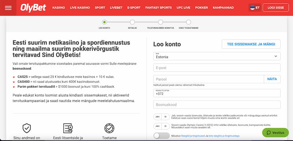Image resolution: width=293 pixels, height=141 pixels.
Task: Click TEE SISSEMAKSE JA MÄNGI button
Action: (251, 44)
